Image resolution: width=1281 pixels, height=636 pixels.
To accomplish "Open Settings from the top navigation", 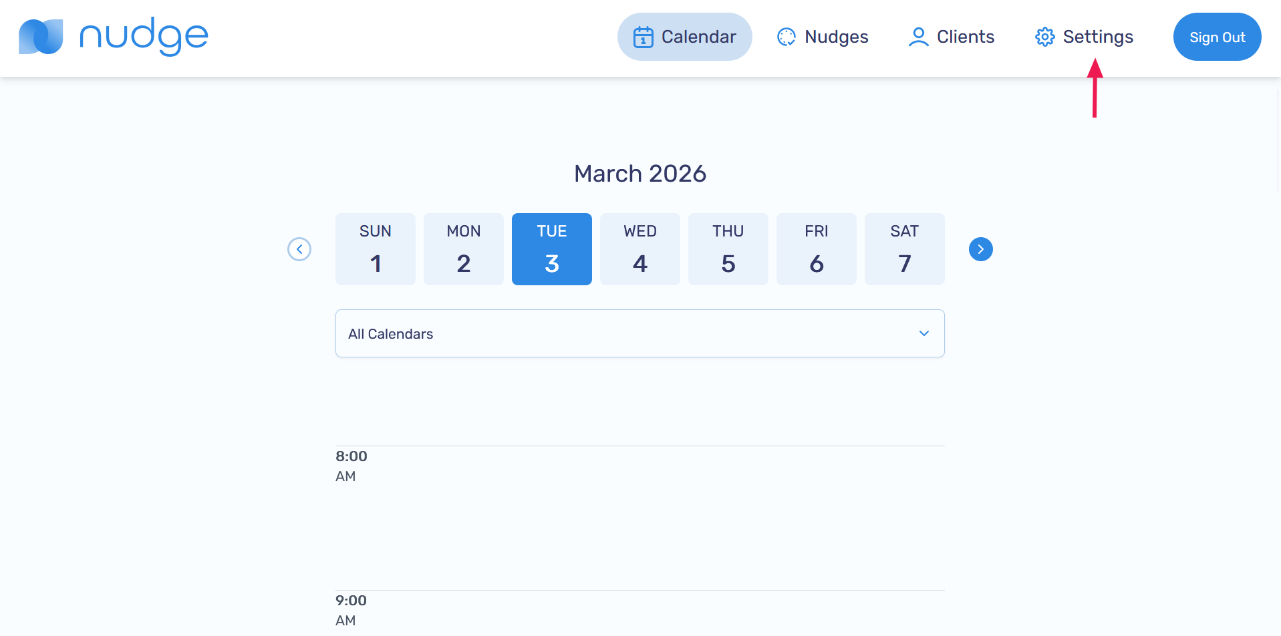I will point(1098,37).
